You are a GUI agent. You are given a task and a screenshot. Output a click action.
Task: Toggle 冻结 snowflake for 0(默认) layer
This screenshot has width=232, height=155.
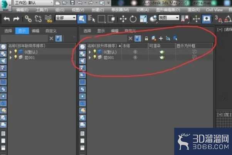[135, 52]
